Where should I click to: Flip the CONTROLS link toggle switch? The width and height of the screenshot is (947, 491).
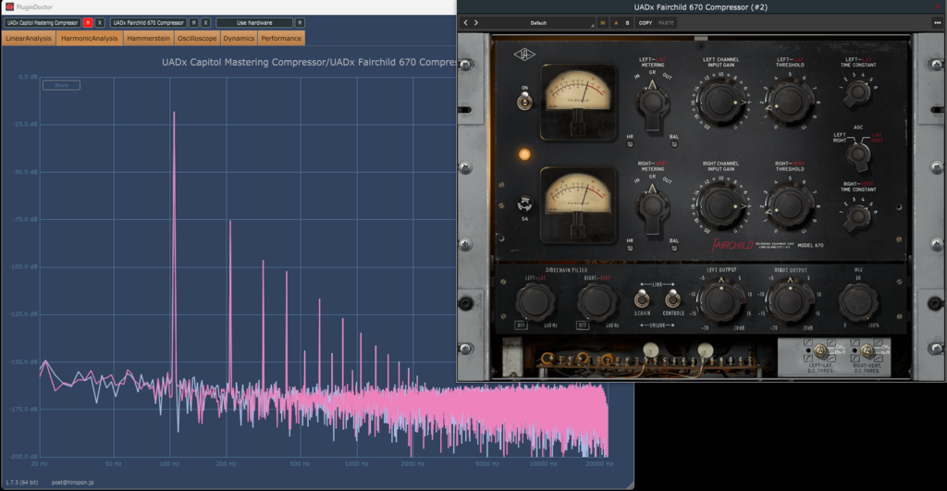coord(672,299)
